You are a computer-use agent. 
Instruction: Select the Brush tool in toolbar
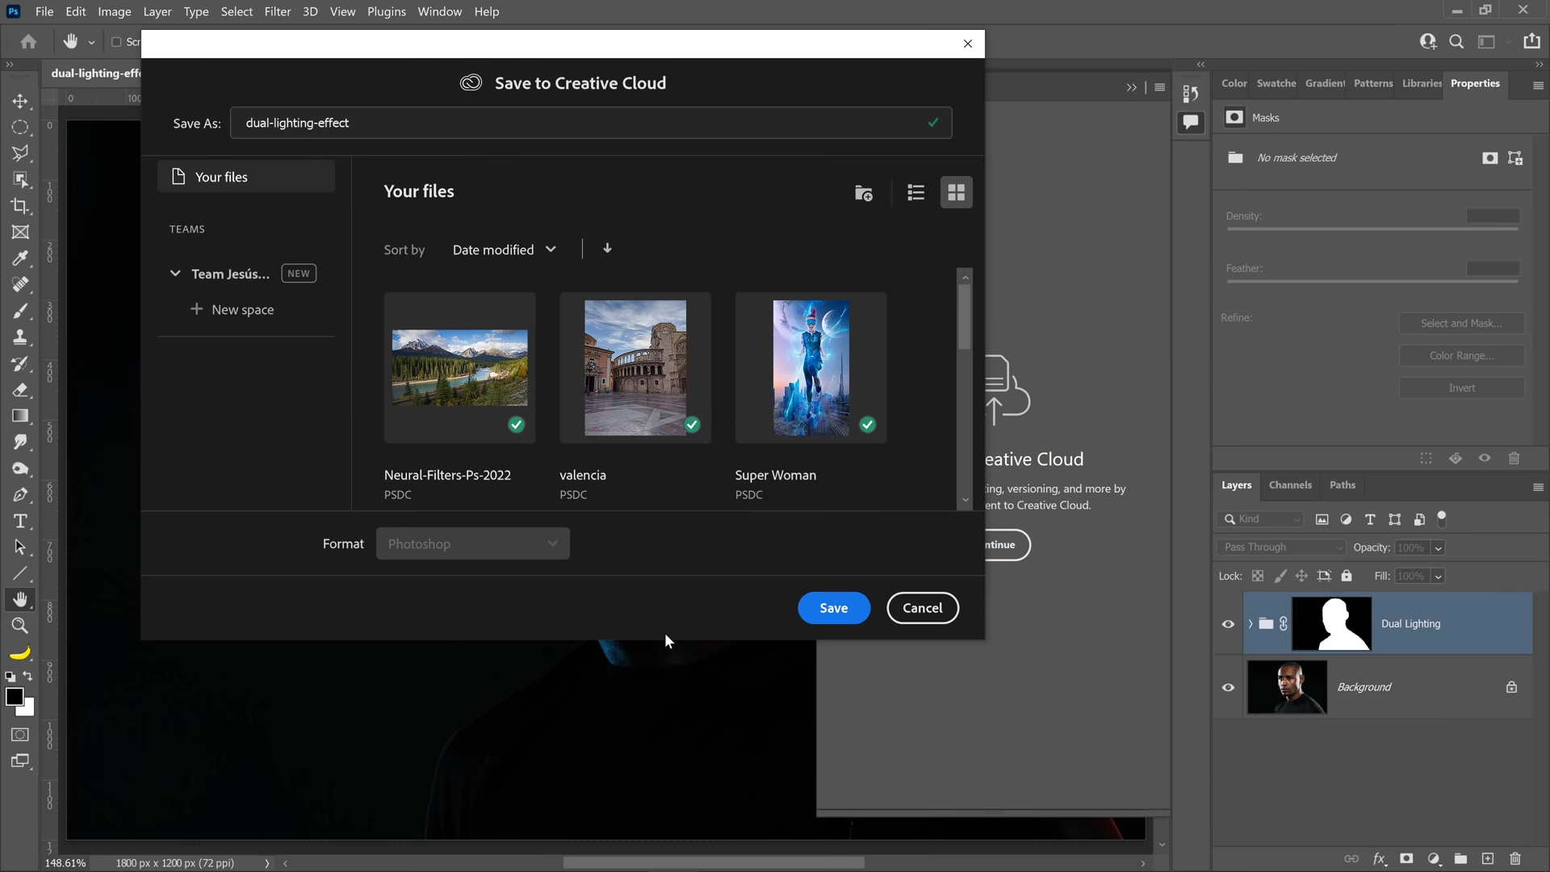pos(20,313)
